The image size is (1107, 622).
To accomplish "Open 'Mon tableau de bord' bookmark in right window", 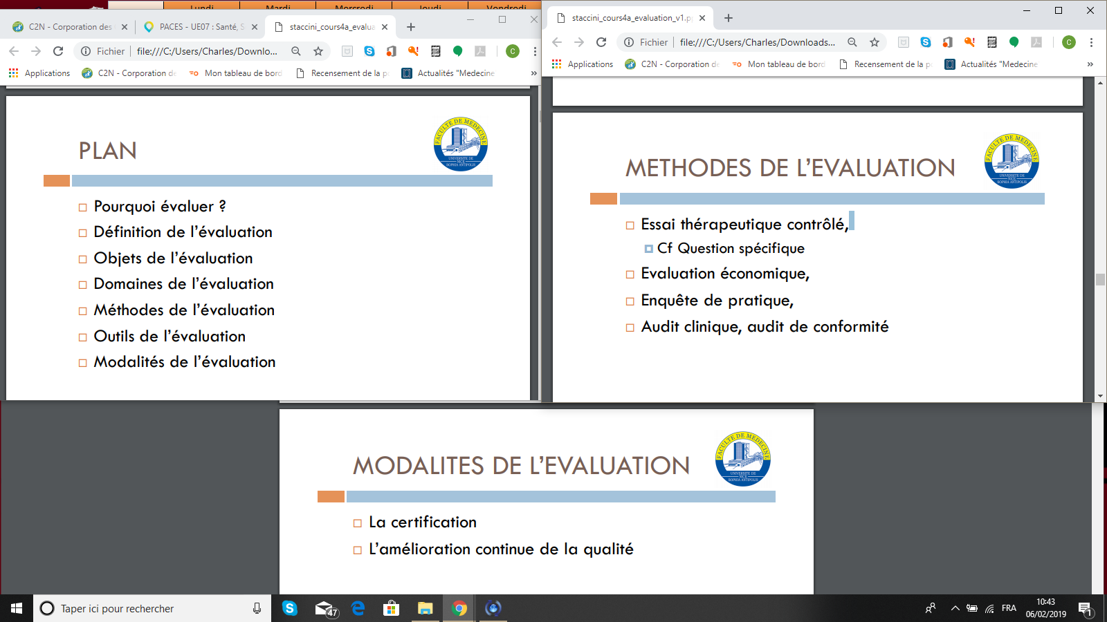I will tap(779, 64).
